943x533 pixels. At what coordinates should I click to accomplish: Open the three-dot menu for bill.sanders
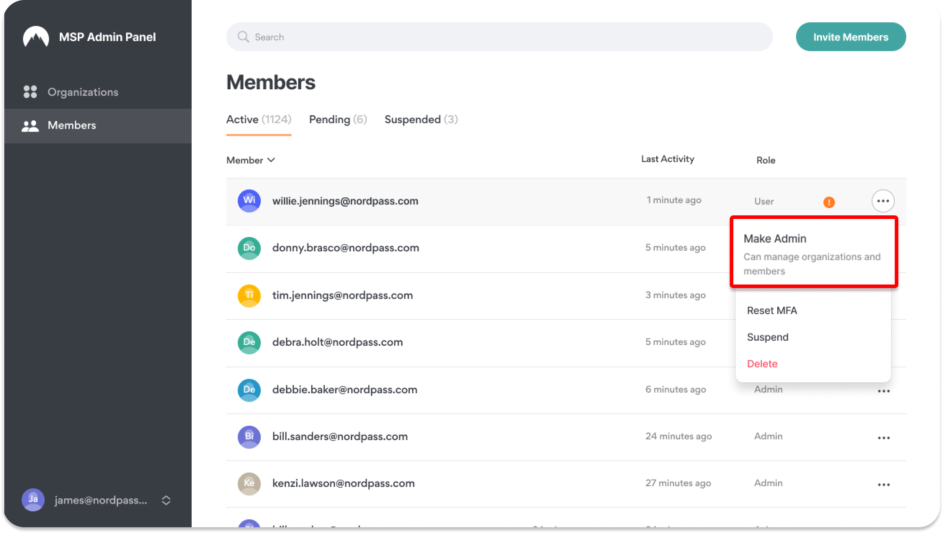point(883,438)
